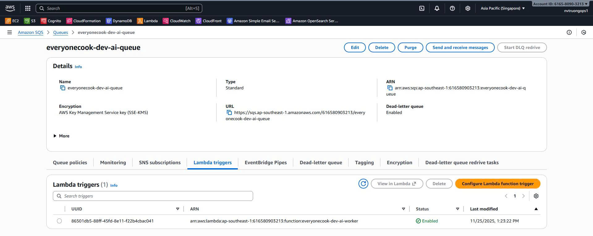Open the Amazon Simple Email Service shortcut
The image size is (593, 236).
[253, 21]
